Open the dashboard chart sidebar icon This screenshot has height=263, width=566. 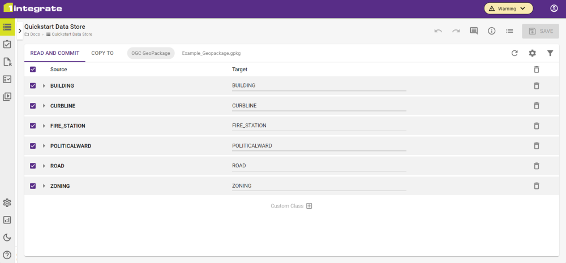click(x=7, y=220)
